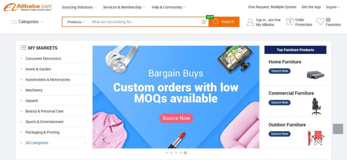Open the Products search type dropdown

point(76,22)
